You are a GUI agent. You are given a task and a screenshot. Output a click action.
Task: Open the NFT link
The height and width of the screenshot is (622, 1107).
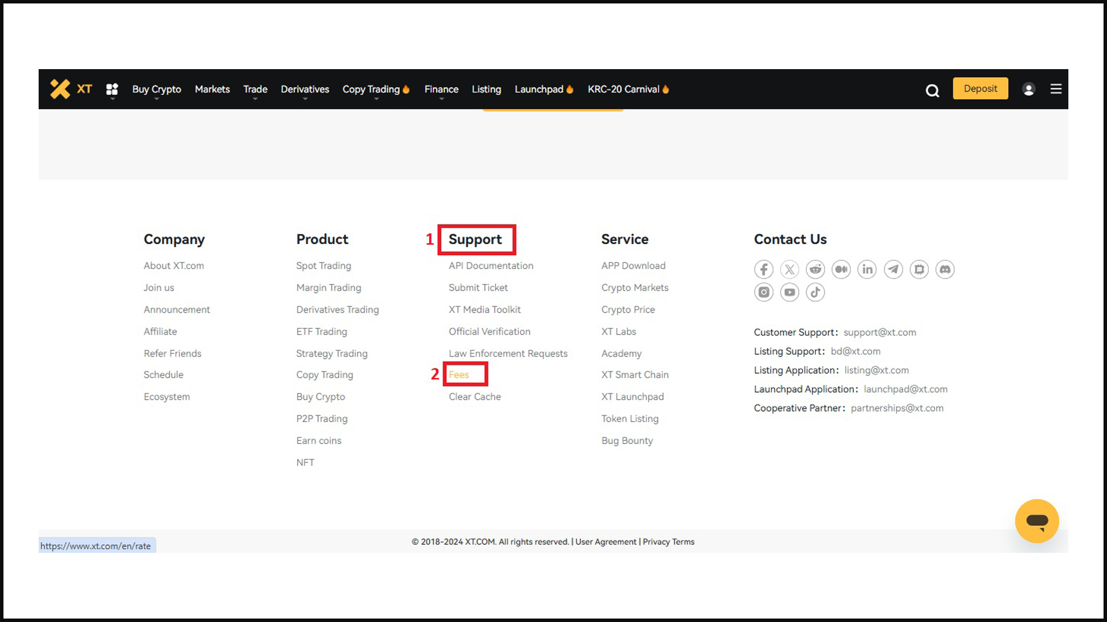coord(305,462)
